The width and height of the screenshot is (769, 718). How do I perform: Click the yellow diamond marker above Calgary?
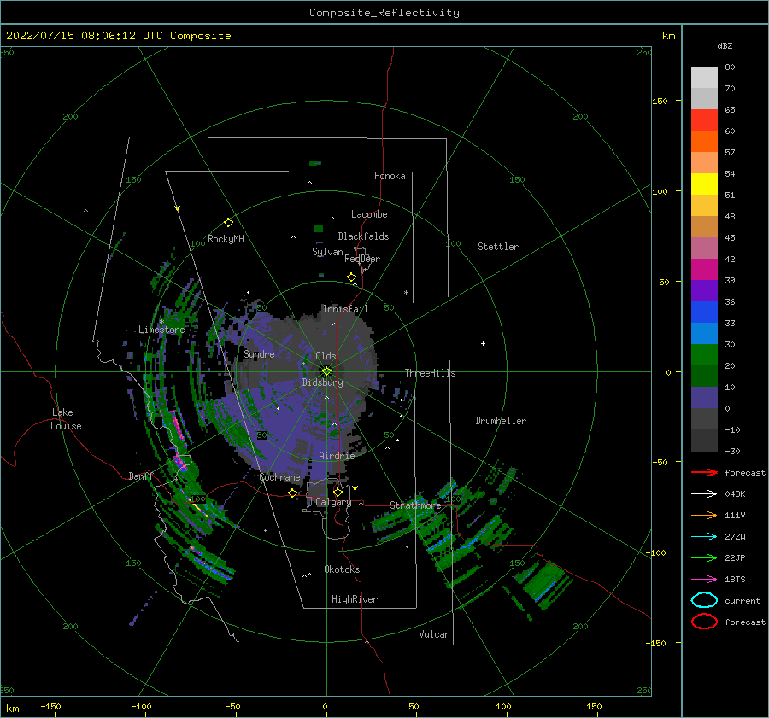(x=338, y=492)
